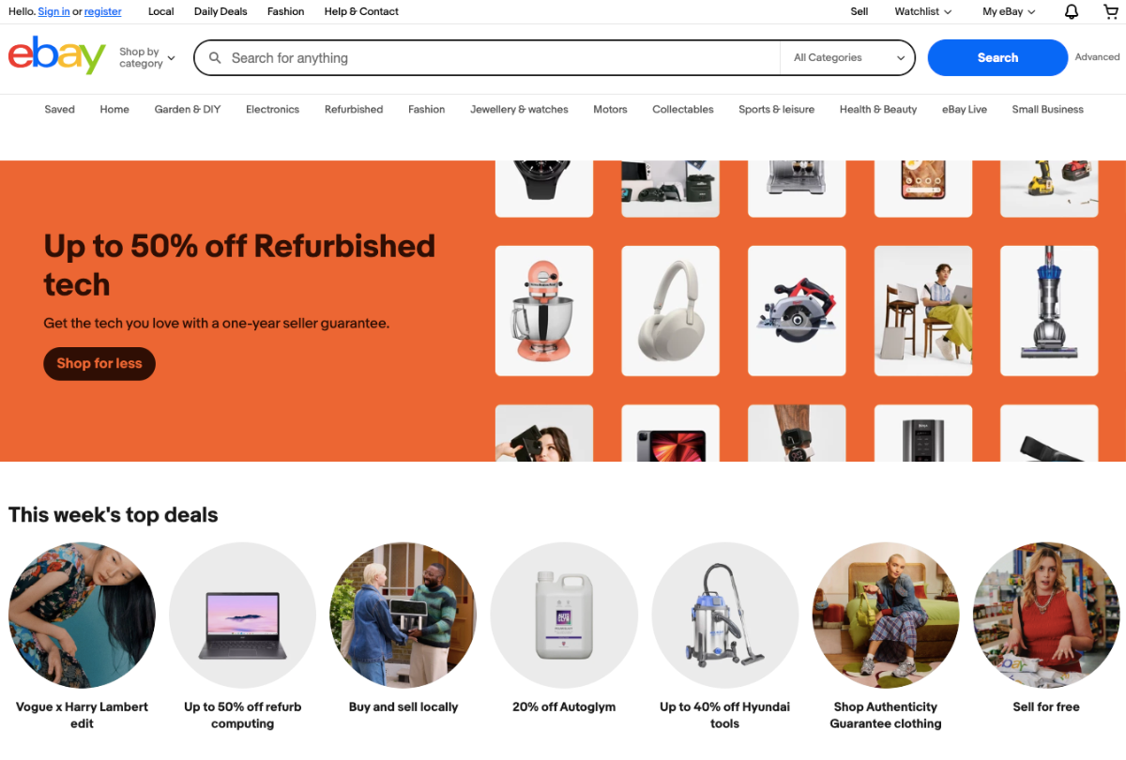Click the white headphones product tile
Screen dimensions: 1126x760
670,311
